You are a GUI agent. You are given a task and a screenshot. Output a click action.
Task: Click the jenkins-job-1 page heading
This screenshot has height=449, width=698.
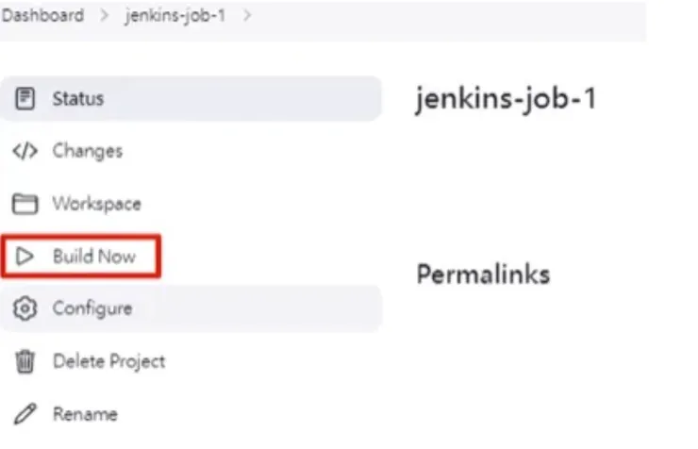506,99
